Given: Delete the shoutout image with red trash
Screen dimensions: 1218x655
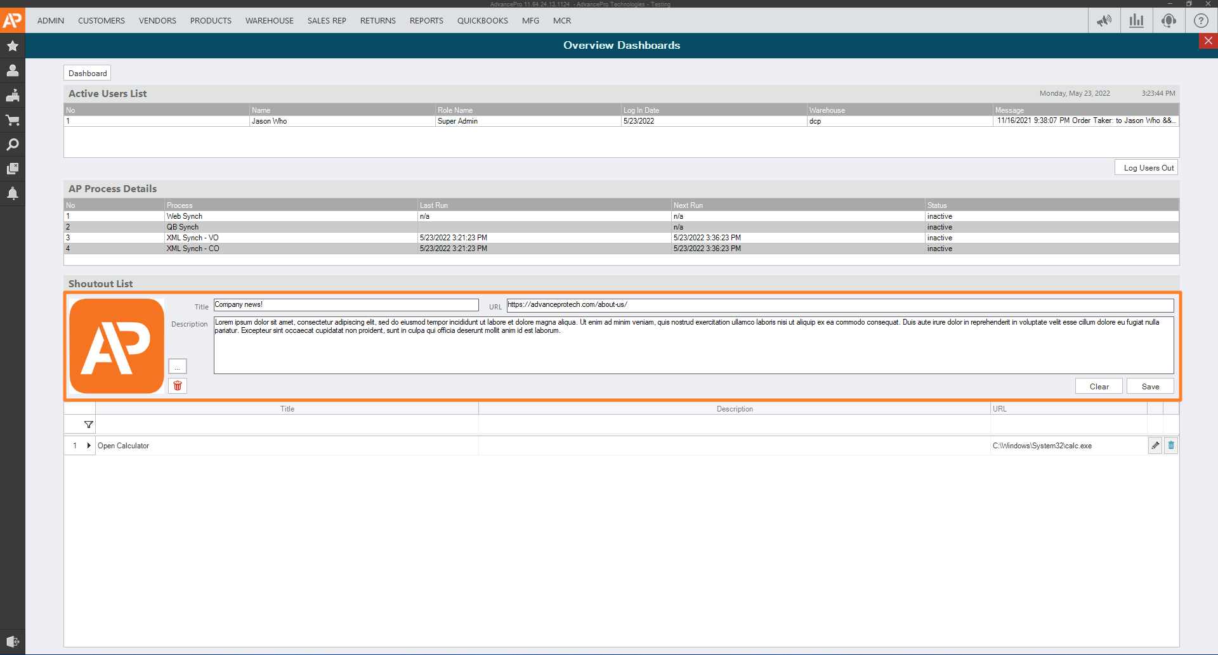Looking at the screenshot, I should 178,386.
